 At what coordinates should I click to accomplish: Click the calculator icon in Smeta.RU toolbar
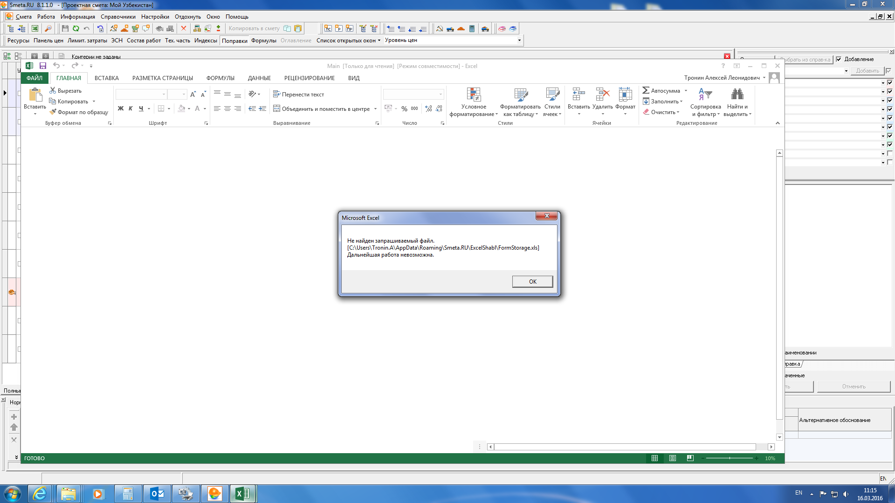(x=472, y=28)
